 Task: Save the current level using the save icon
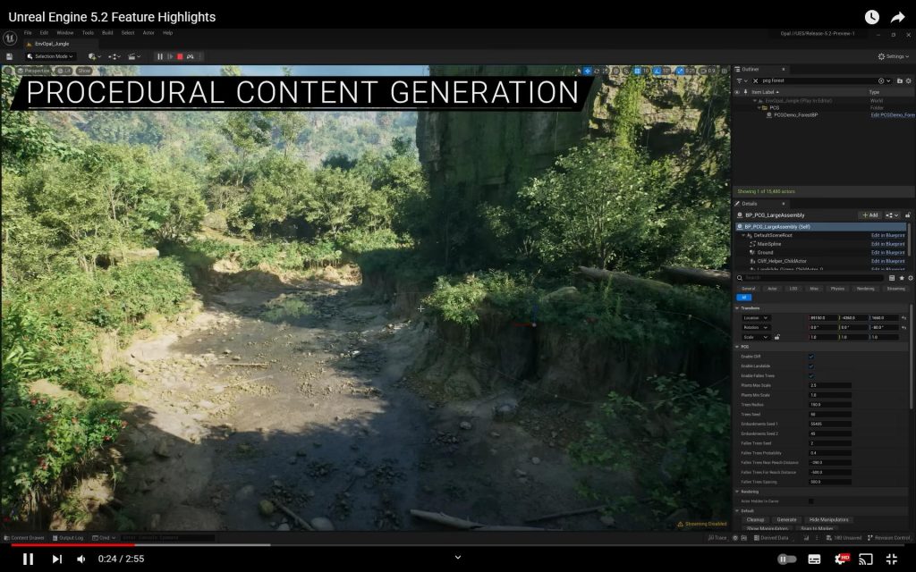[x=10, y=55]
